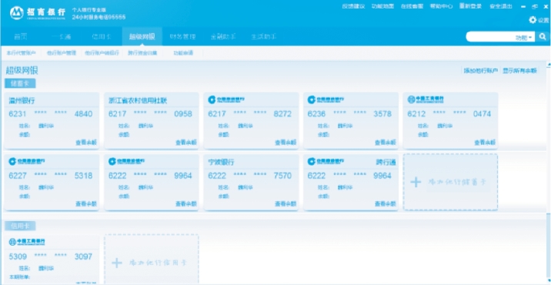Click 重新登录 to log in again
This screenshot has height=285, width=551.
click(x=470, y=6)
